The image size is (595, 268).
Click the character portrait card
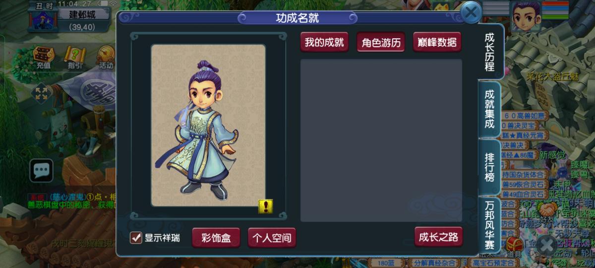pyautogui.click(x=208, y=125)
